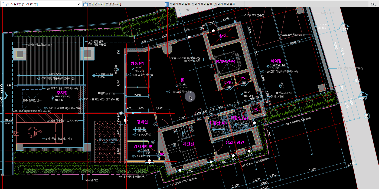Click the eye marker at top of drawing
This screenshot has width=379, height=189.
[x=188, y=10]
